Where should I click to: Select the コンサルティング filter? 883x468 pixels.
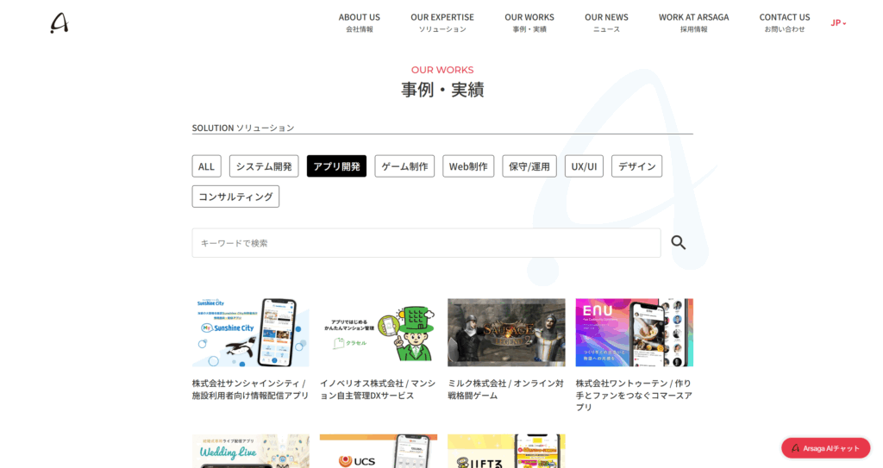[235, 197]
